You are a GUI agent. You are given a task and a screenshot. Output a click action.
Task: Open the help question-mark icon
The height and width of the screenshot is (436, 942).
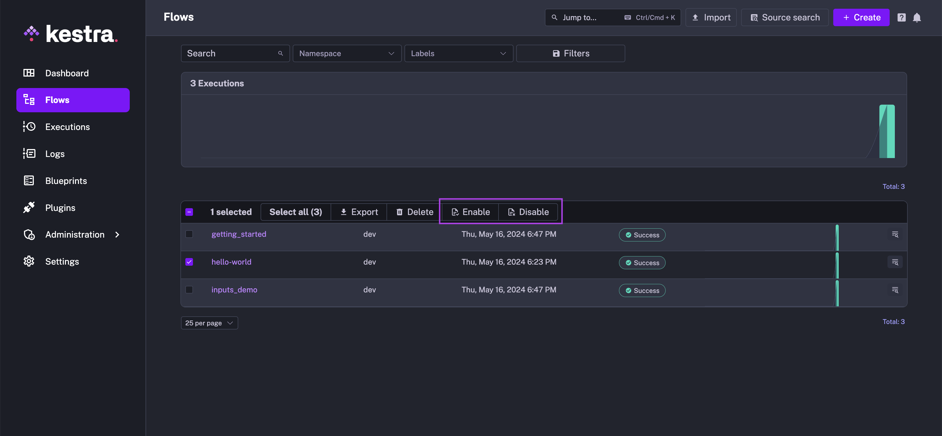coord(901,17)
